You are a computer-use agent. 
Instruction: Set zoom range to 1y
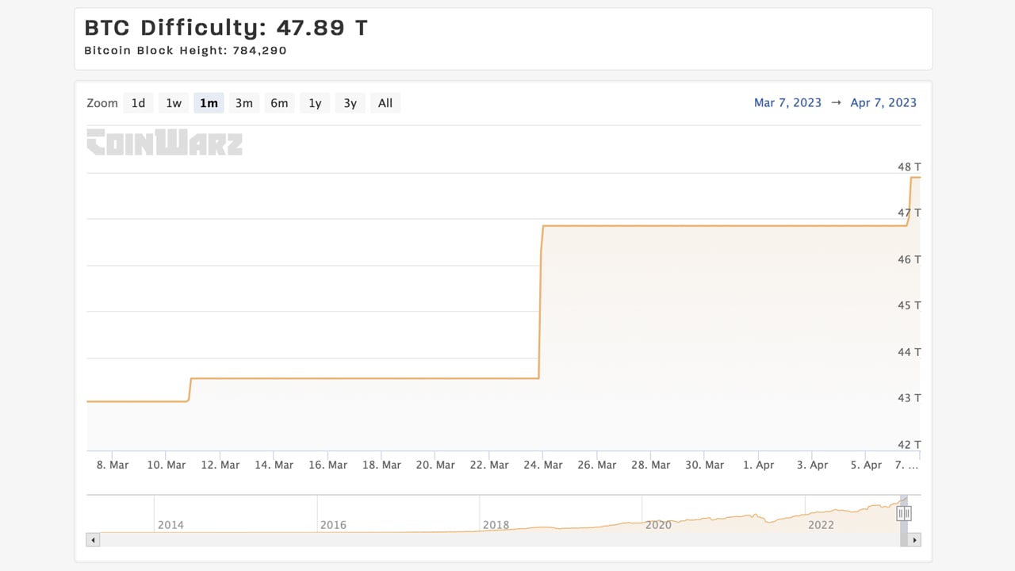coord(315,103)
